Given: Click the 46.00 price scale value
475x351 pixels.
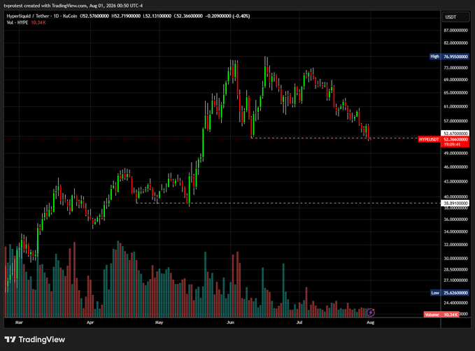Looking at the screenshot, I should [x=455, y=167].
